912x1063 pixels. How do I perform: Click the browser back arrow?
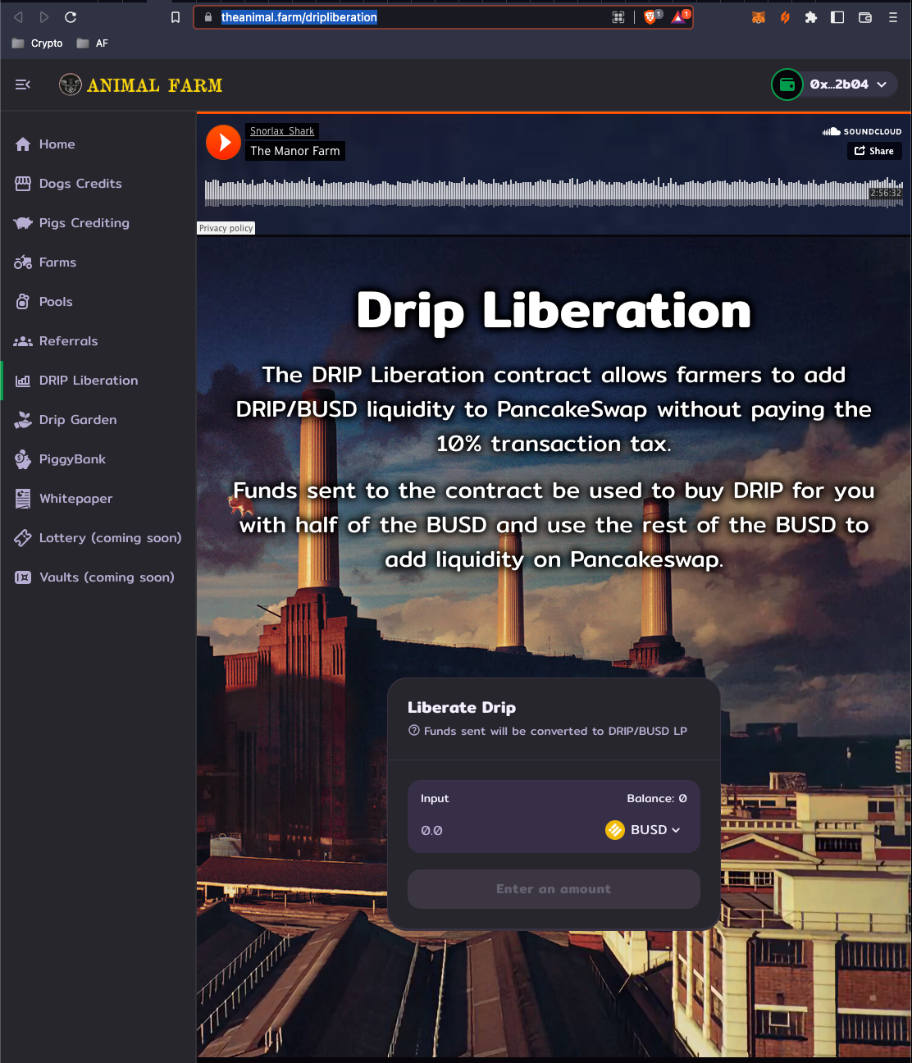[x=18, y=17]
